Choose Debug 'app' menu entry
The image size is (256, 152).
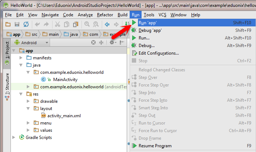pyautogui.click(x=193, y=30)
